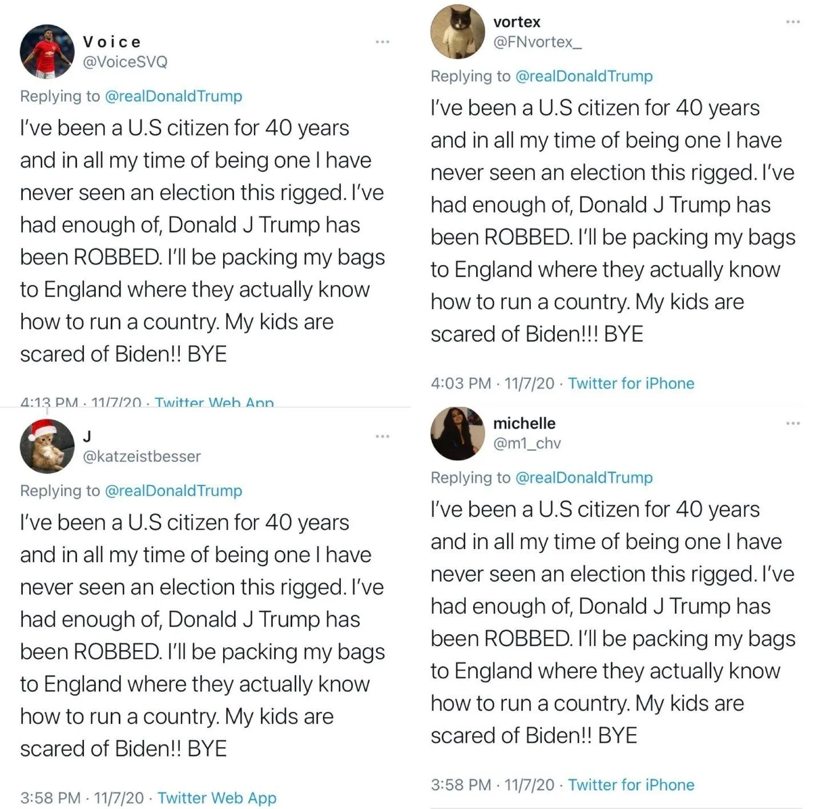Viewport: 822px width, 809px height.
Task: Click @realDonaldTrump link in michelle's reply
Action: click(584, 478)
